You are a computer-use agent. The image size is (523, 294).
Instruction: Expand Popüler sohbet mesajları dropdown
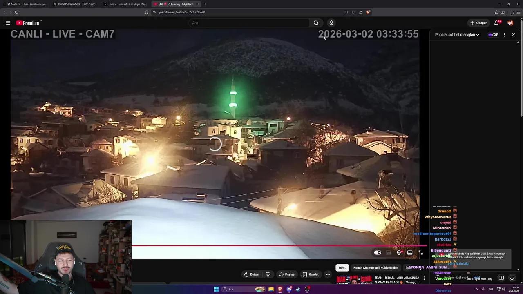coord(457,35)
